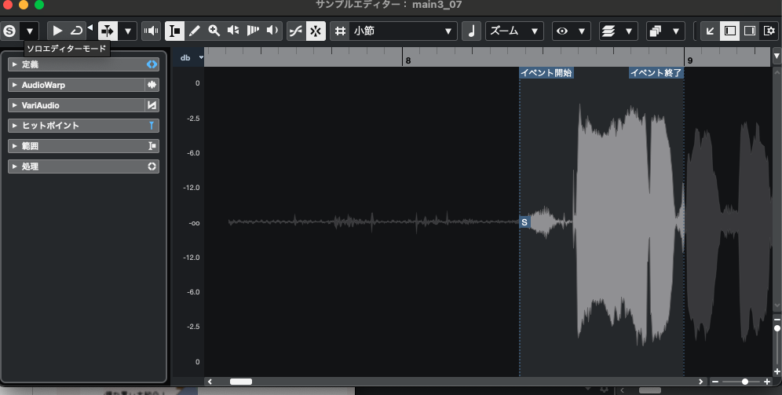Screen dimensions: 782x395
Task: Select the Range Selection tool
Action: pos(174,31)
